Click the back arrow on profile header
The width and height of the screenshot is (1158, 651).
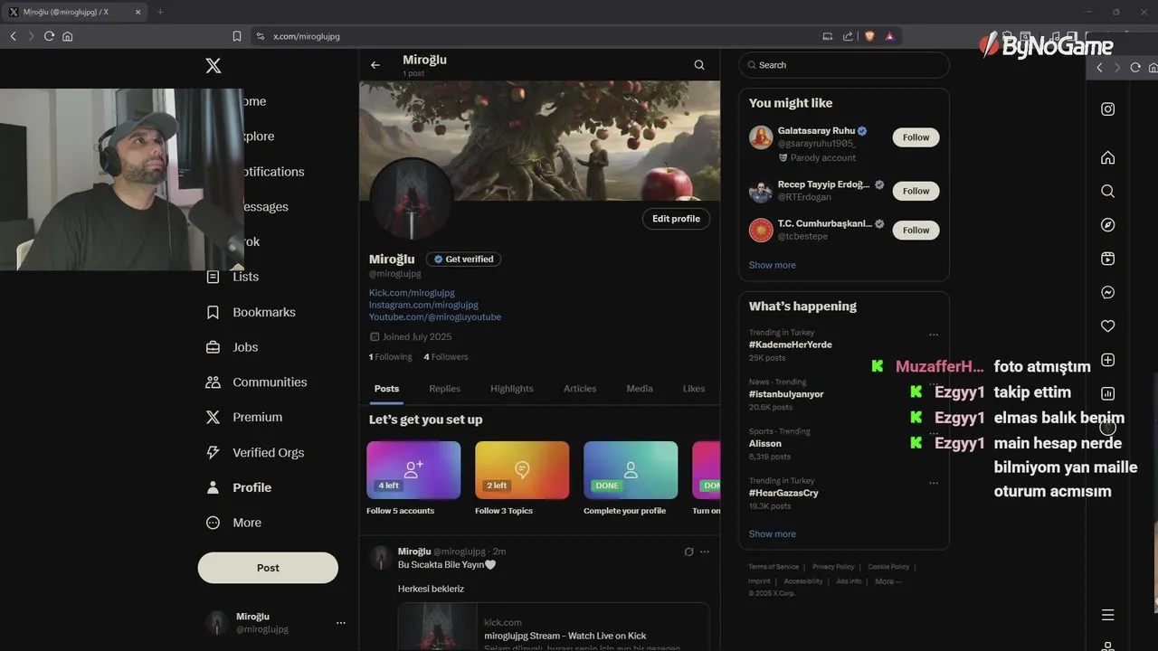click(375, 65)
